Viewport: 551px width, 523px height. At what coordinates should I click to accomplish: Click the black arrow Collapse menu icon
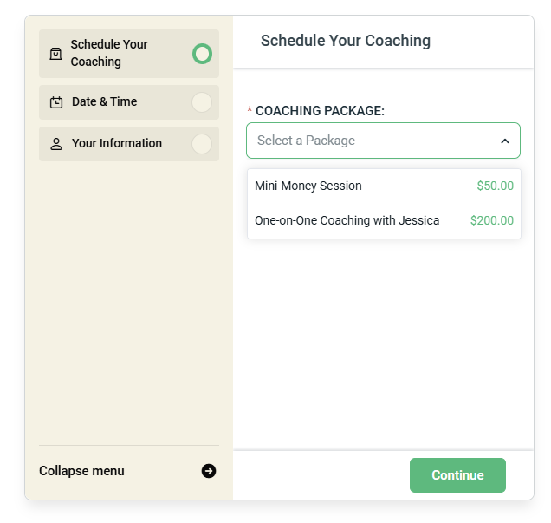click(x=209, y=471)
